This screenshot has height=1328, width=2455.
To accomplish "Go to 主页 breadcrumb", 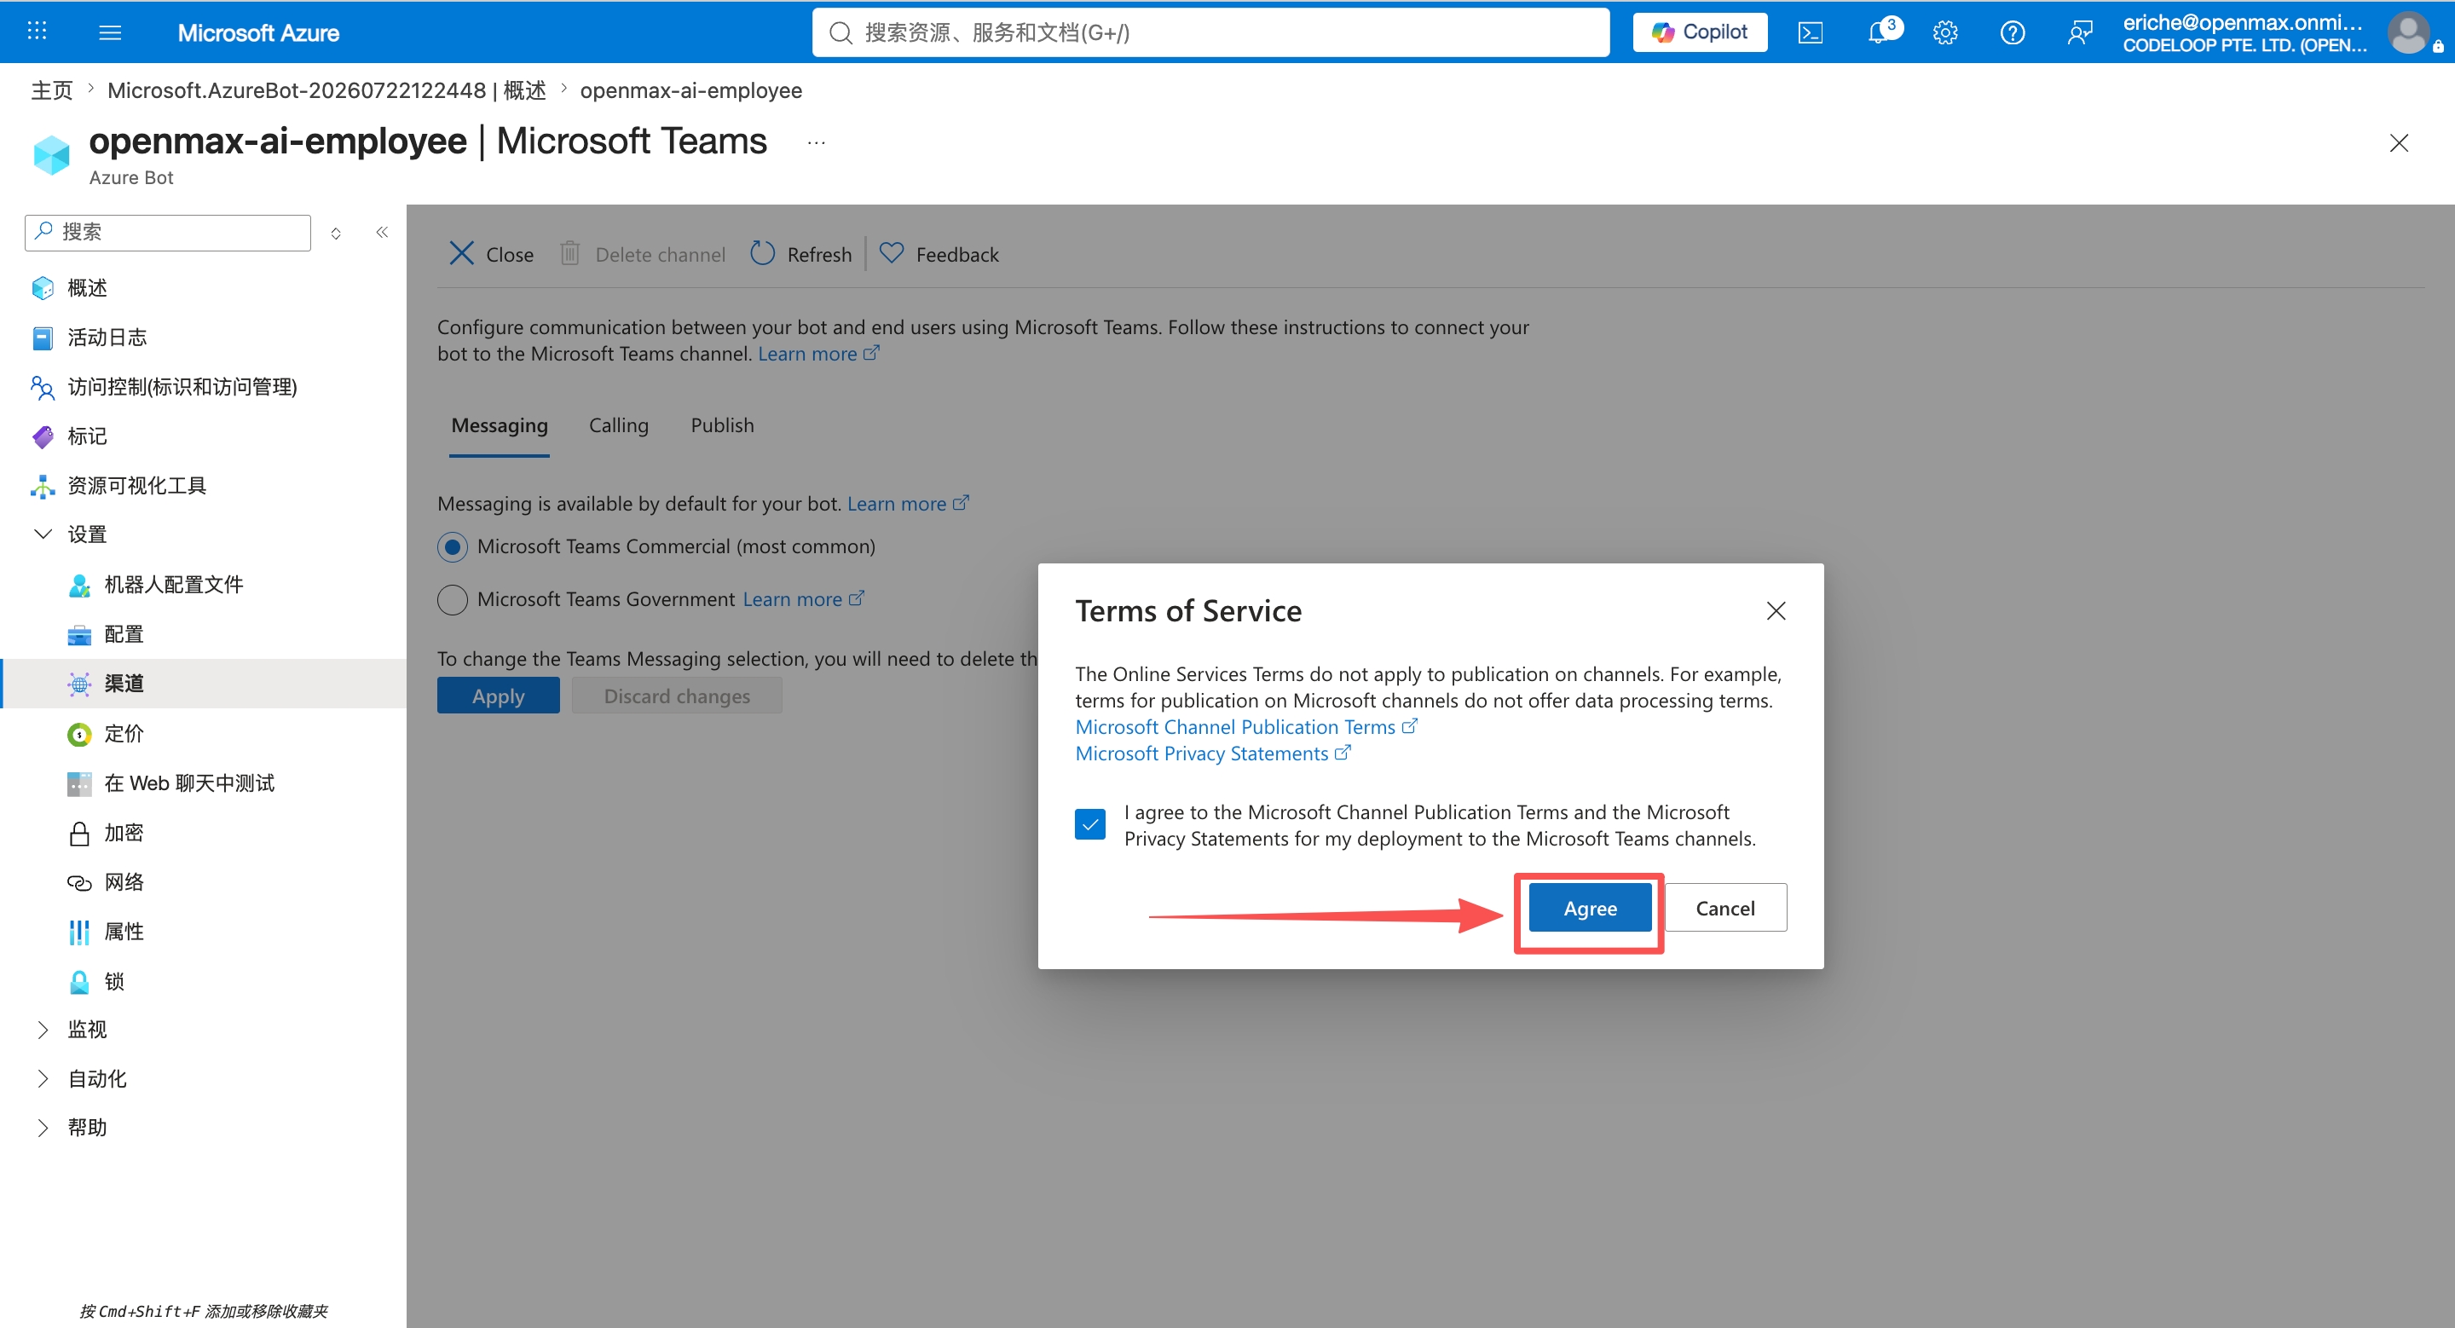I will click(51, 90).
